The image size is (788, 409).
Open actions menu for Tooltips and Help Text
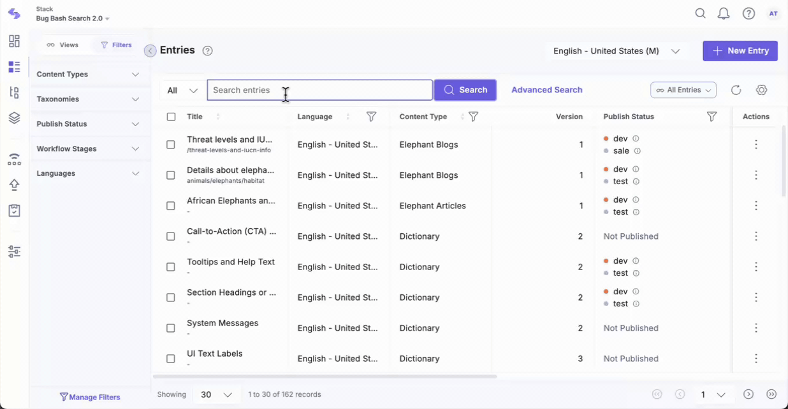tap(756, 267)
